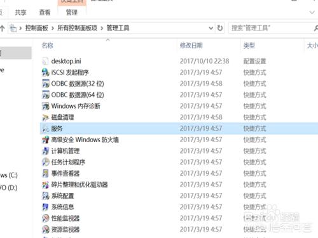Viewport: 318px width, 238px height.
Task: Open the address bar history dropdown
Action: pyautogui.click(x=211, y=28)
